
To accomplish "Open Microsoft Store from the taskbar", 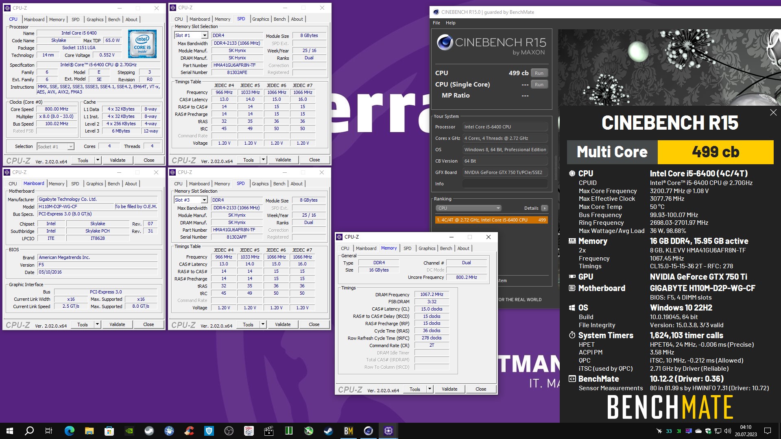I will (x=109, y=431).
